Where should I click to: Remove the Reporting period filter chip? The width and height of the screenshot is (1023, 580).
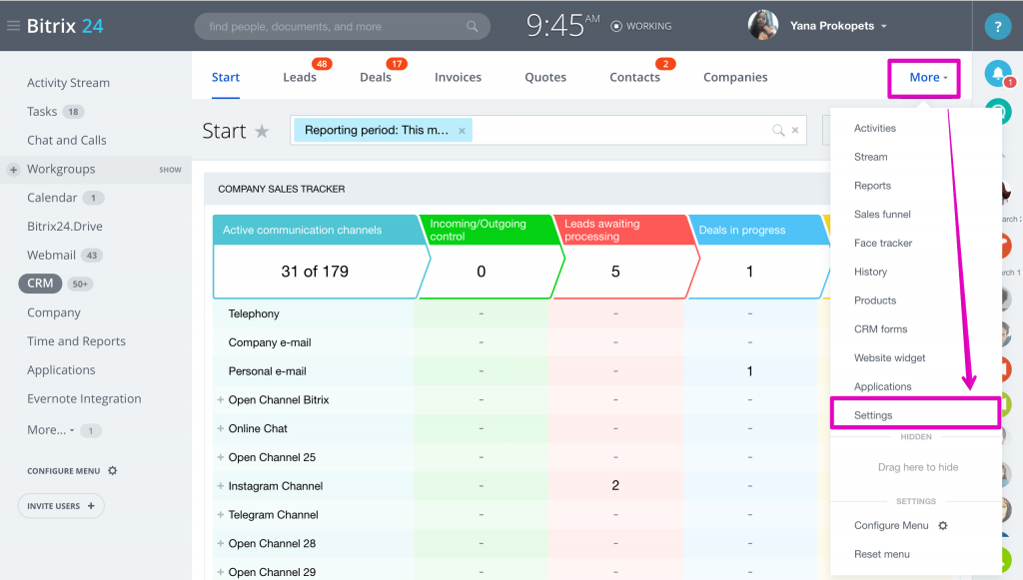tap(462, 131)
